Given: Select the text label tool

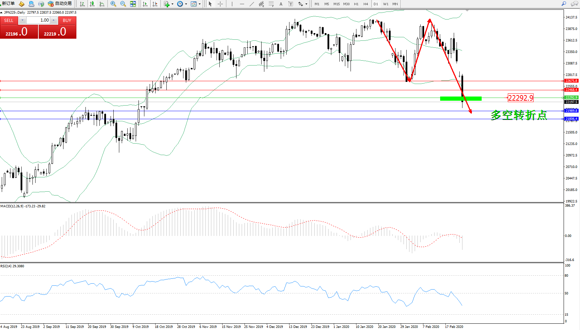Looking at the screenshot, I should coord(291,4).
